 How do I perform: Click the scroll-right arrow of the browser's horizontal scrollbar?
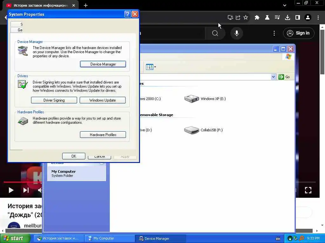317,231
